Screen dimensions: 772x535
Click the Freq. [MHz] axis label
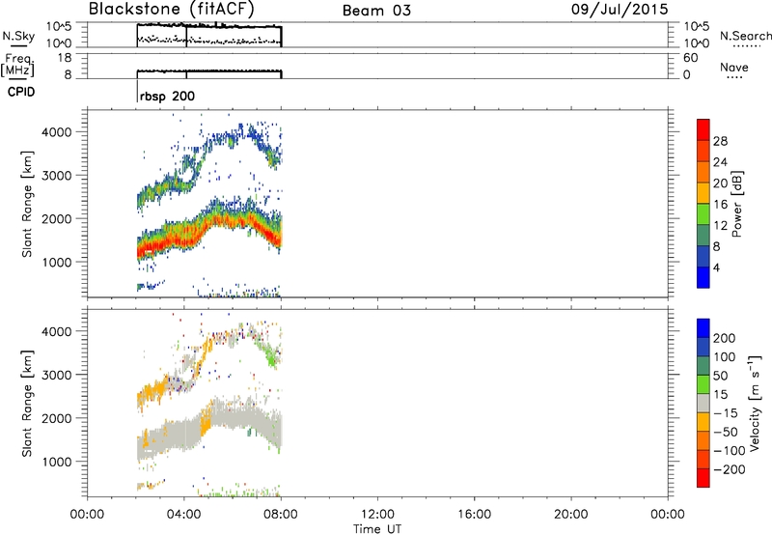[x=17, y=65]
